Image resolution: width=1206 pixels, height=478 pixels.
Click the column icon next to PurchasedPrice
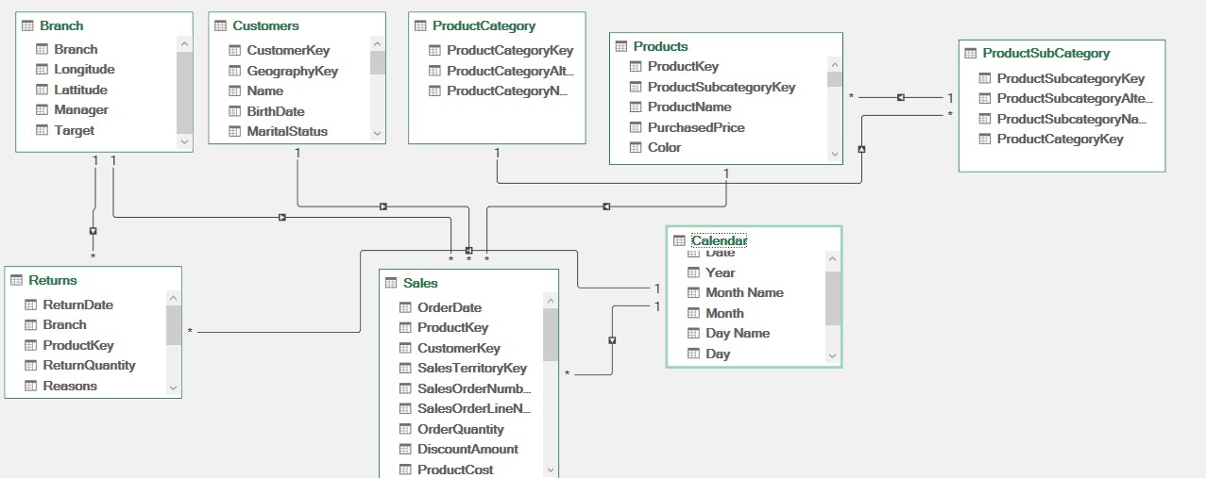[x=635, y=127]
